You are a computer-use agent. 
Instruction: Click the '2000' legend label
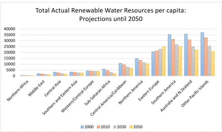[x=89, y=127]
